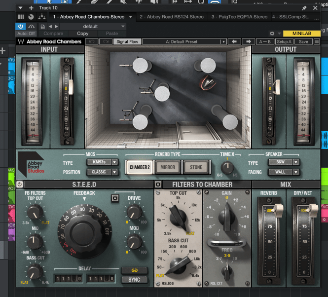Open the mics POSITION CLASSIC dropdown
The width and height of the screenshot is (328, 297).
click(x=103, y=172)
